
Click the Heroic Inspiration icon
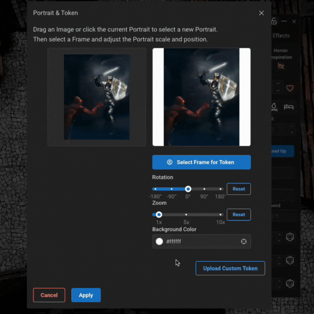tap(281, 66)
